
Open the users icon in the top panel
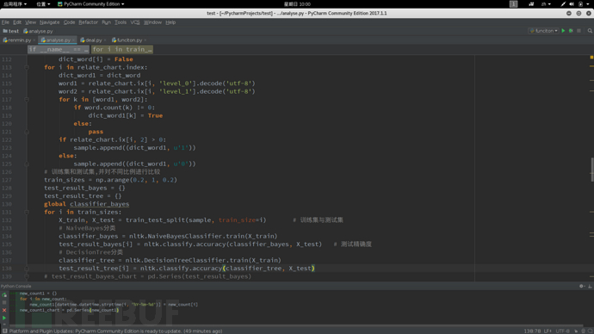click(x=531, y=3)
